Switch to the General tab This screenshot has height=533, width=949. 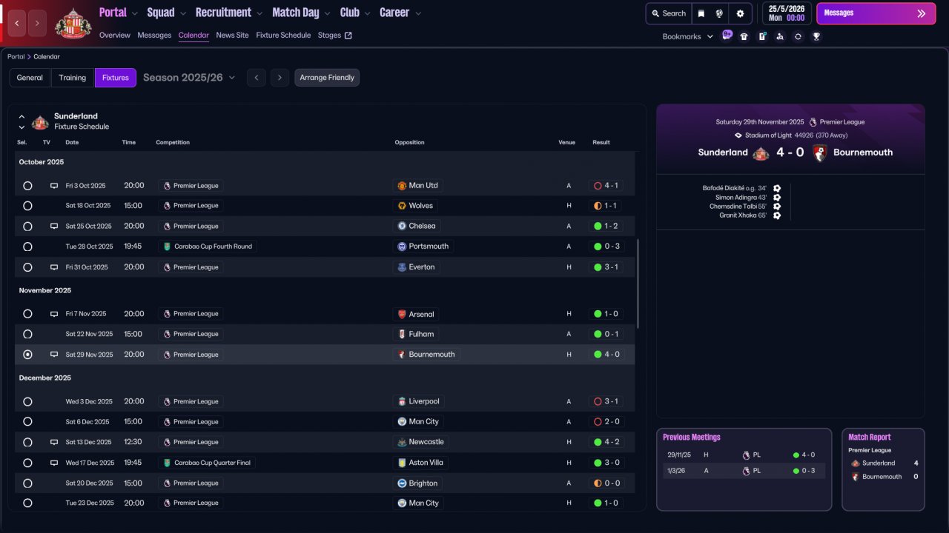pyautogui.click(x=30, y=78)
